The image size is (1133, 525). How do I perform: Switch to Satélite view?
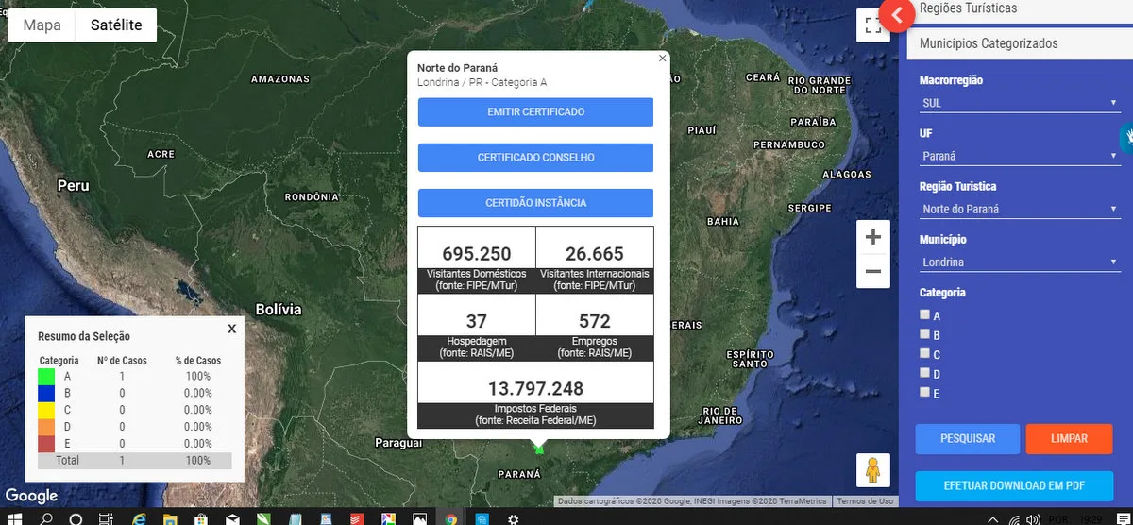(x=116, y=25)
